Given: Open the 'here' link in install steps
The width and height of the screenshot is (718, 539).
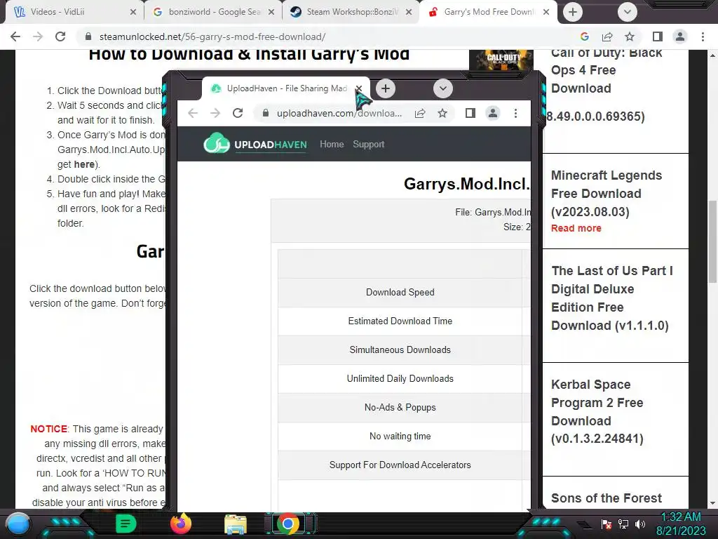Looking at the screenshot, I should (x=84, y=164).
